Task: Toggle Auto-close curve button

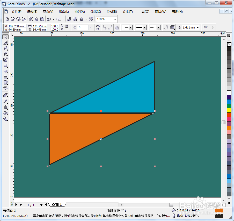Action: pyautogui.click(x=166, y=27)
